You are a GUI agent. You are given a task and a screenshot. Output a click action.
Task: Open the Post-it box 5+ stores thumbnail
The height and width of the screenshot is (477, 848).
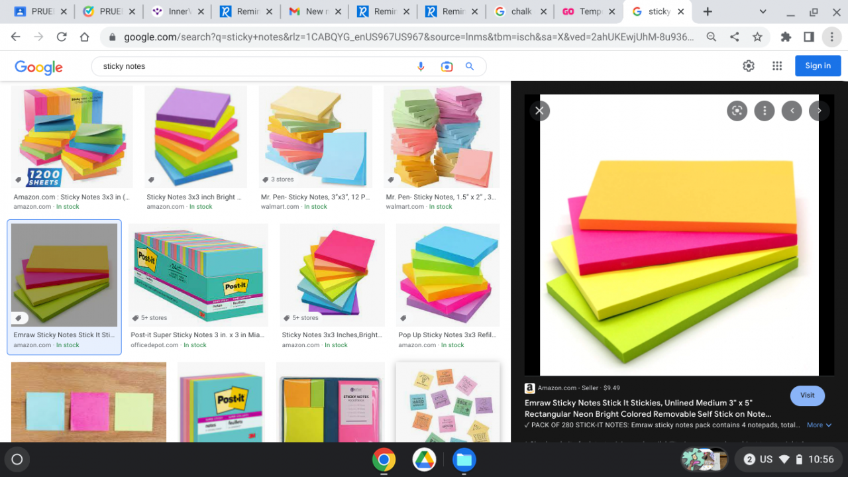199,275
